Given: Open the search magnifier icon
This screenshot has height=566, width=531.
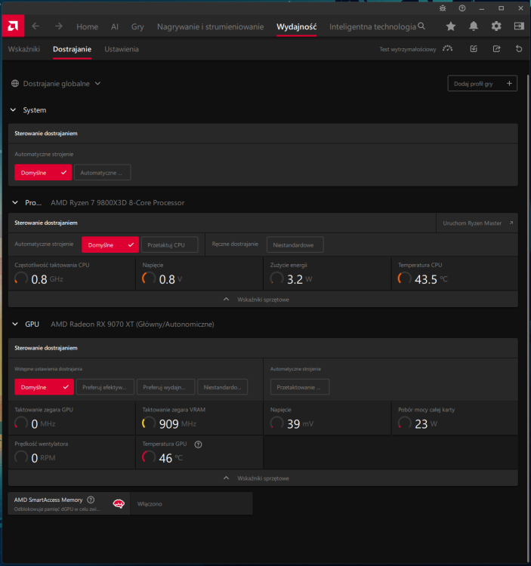Looking at the screenshot, I should [x=421, y=26].
